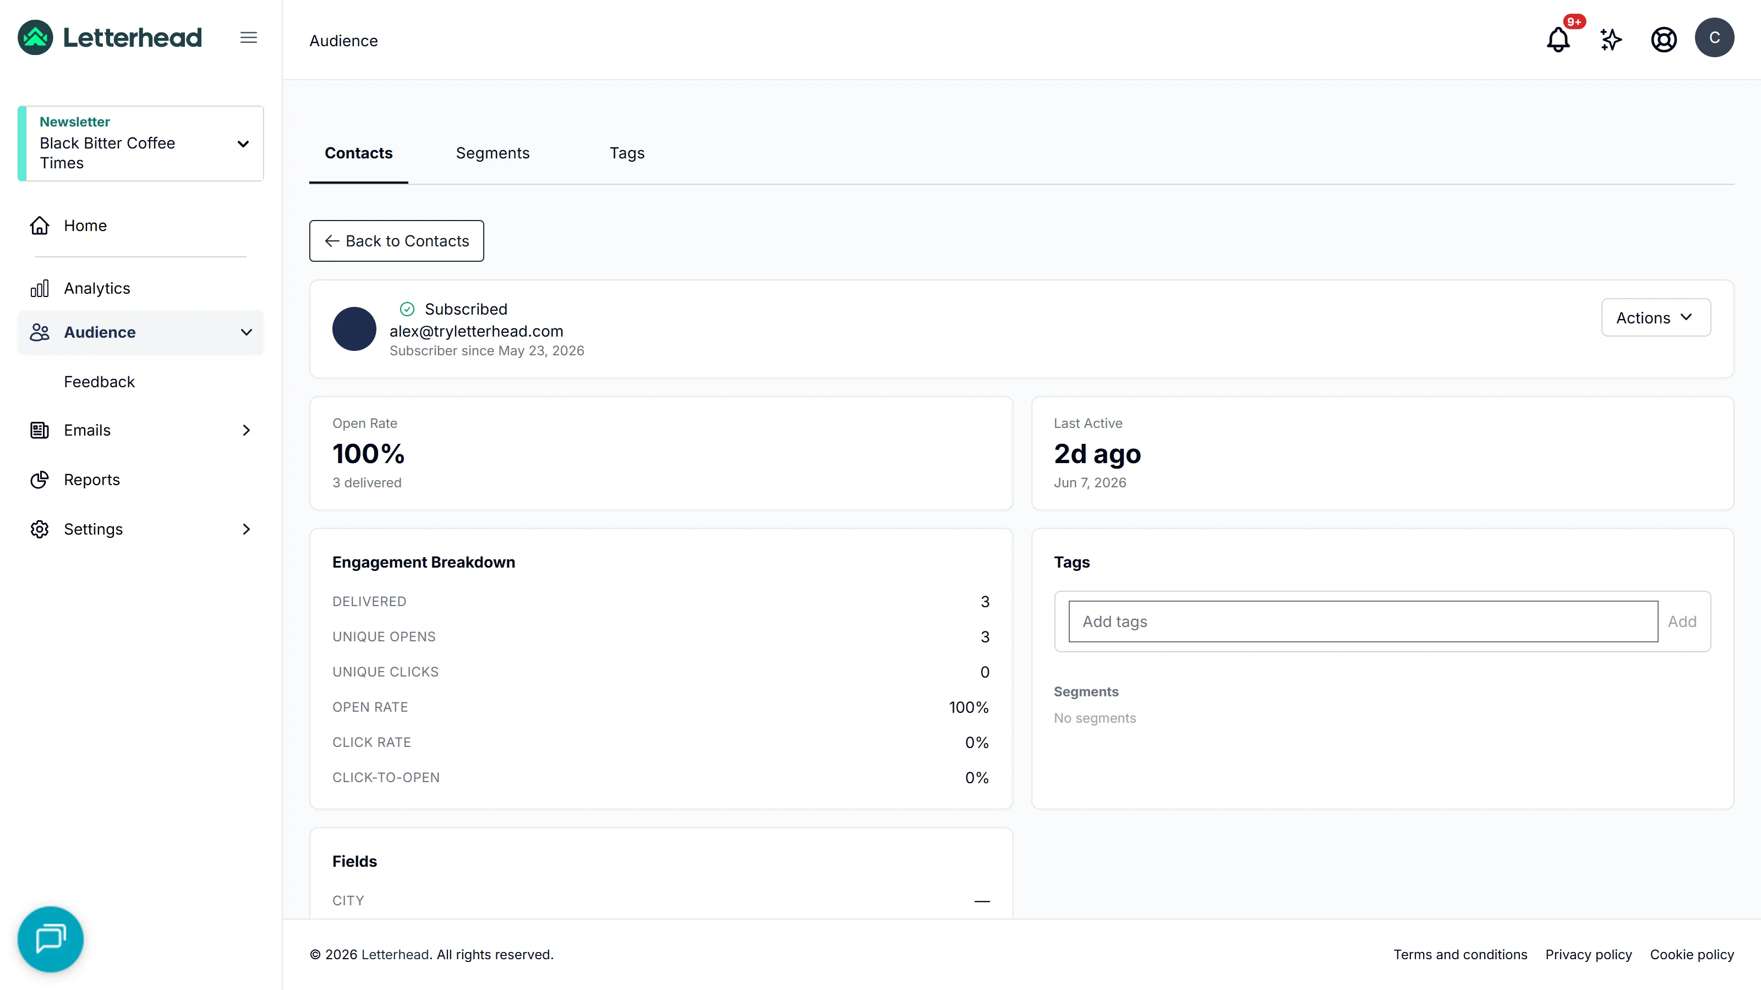Open user avatar C menu
The image size is (1761, 990).
pos(1714,37)
